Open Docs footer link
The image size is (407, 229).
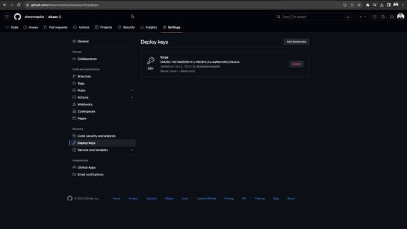coord(185,198)
